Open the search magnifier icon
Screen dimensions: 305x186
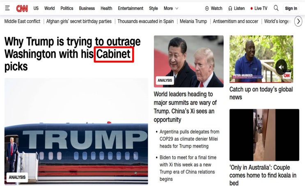tap(276, 8)
